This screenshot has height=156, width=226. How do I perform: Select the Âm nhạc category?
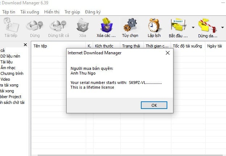8,68
